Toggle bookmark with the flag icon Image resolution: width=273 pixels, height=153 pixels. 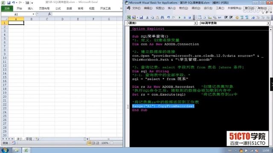tap(253, 17)
